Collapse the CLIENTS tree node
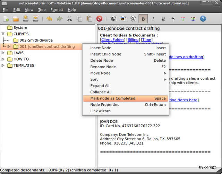The image size is (222, 174). [3, 34]
